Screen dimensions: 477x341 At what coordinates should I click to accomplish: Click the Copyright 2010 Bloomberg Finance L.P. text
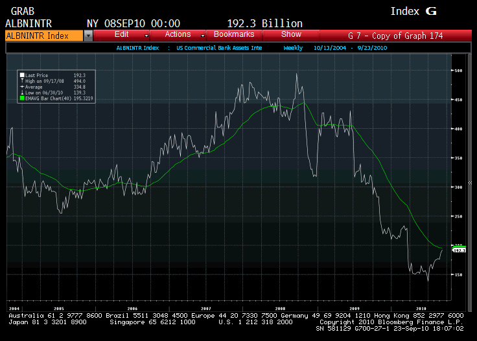[x=391, y=322]
